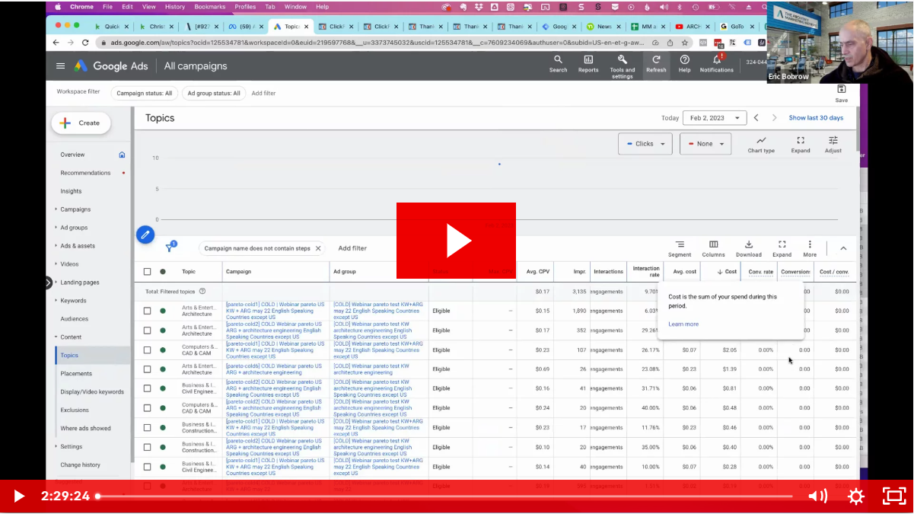Click the blue pencil edit button
Viewport: 914px width, 514px height.
pyautogui.click(x=145, y=235)
